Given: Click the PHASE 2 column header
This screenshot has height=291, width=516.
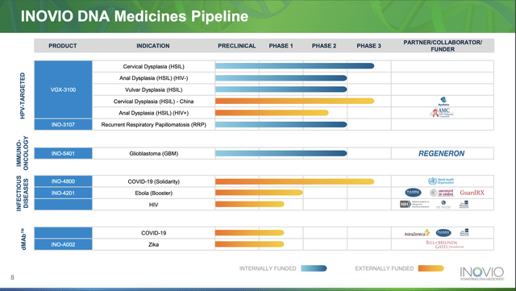Looking at the screenshot, I should click(x=324, y=46).
